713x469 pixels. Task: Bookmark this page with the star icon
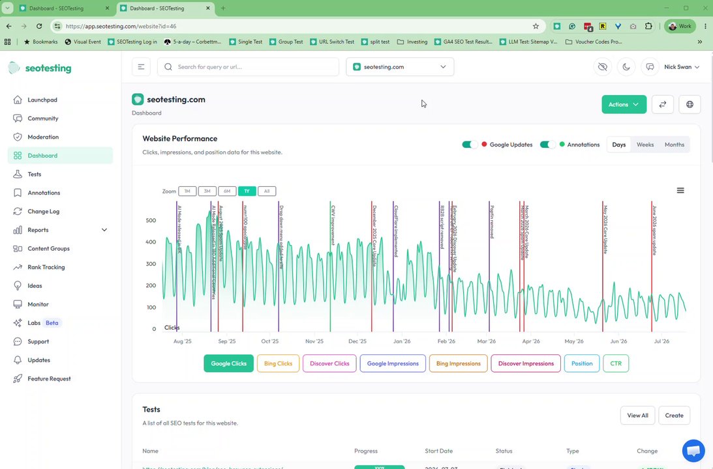click(536, 26)
